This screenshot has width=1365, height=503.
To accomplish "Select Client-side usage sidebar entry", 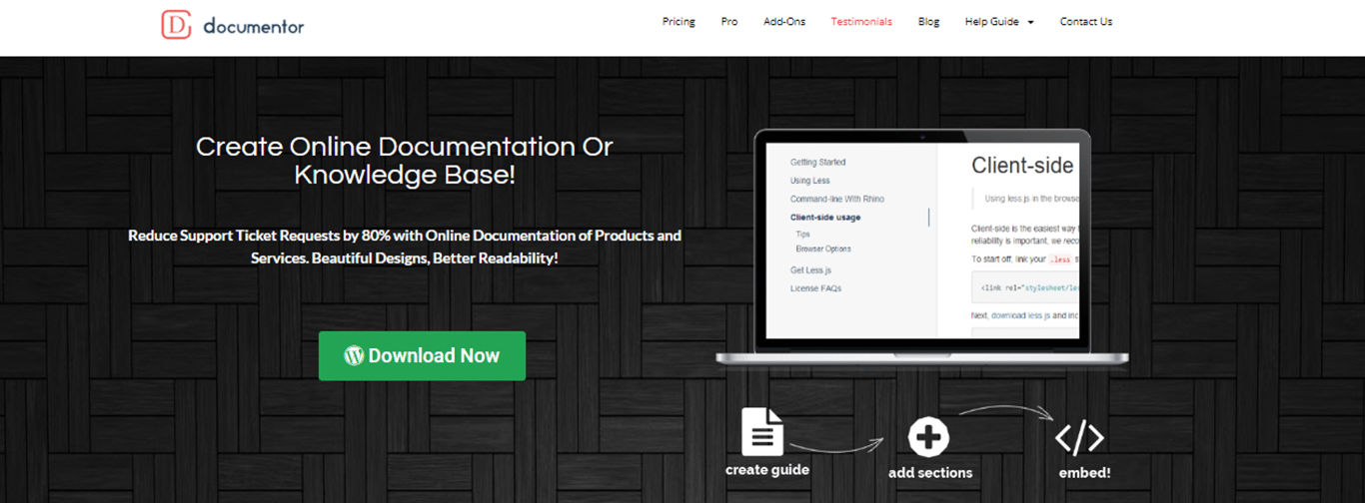I will pyautogui.click(x=825, y=217).
